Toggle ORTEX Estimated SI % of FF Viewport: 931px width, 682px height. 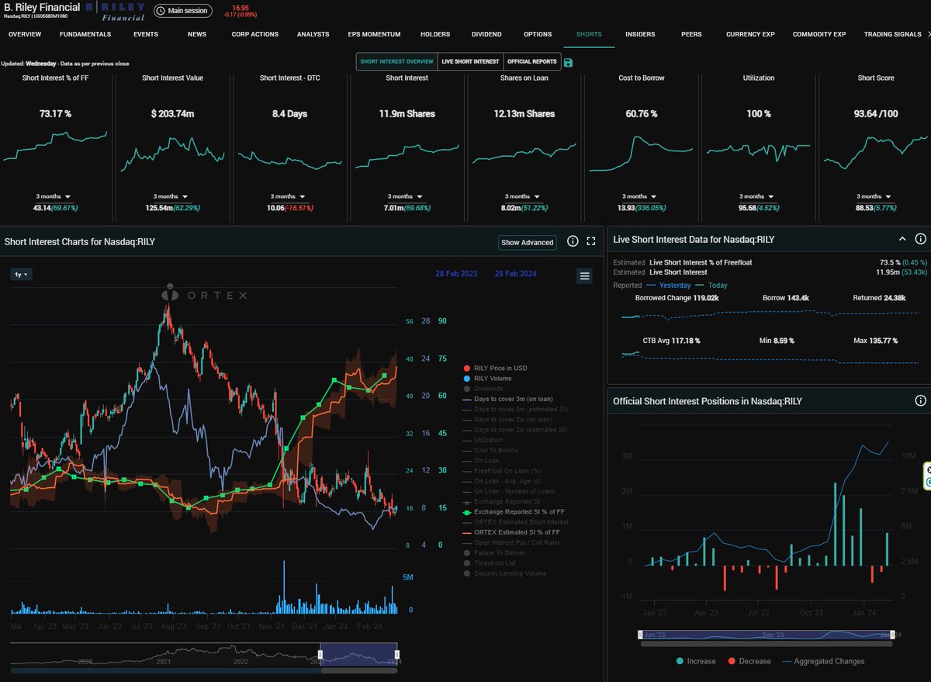coord(511,532)
